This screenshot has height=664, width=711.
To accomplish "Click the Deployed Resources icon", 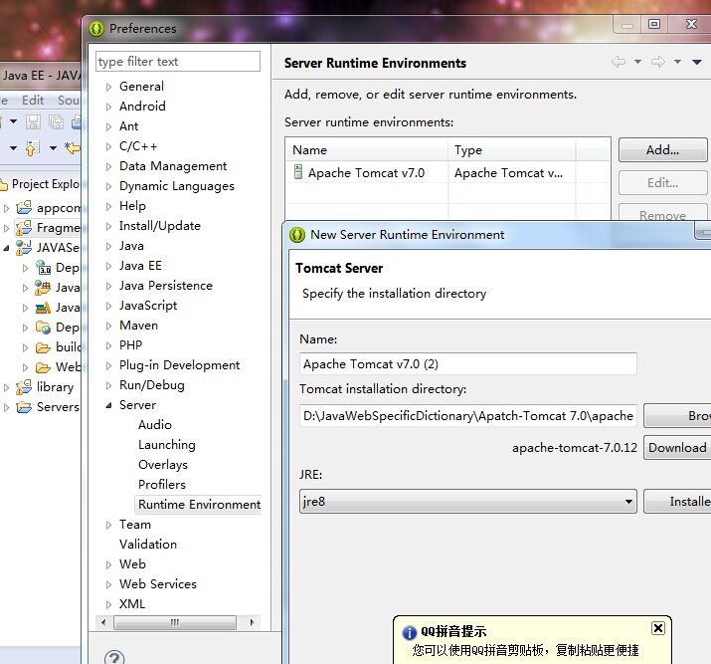I will (x=43, y=328).
